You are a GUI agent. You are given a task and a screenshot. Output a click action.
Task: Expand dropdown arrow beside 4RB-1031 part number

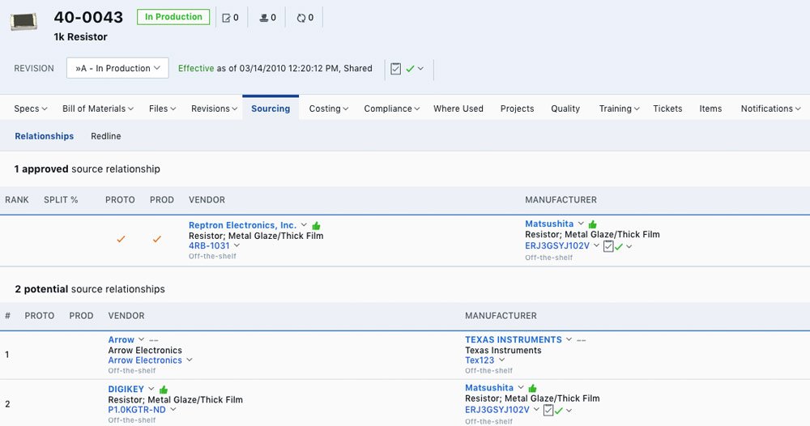point(237,246)
